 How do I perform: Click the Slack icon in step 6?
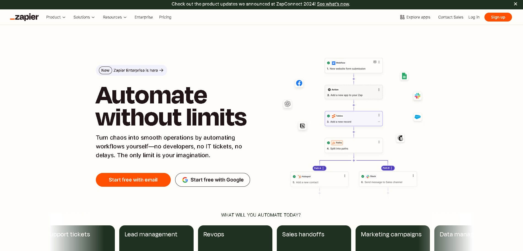pyautogui.click(x=368, y=177)
